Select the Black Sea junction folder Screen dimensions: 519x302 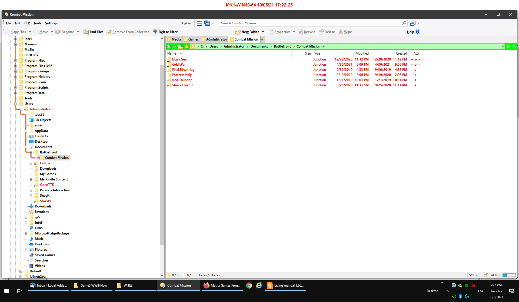coord(179,59)
